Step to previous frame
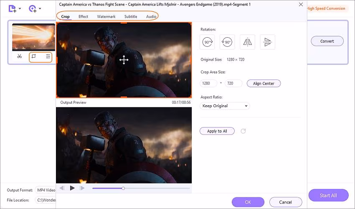Screen dimensions: 355x209 point(62,188)
